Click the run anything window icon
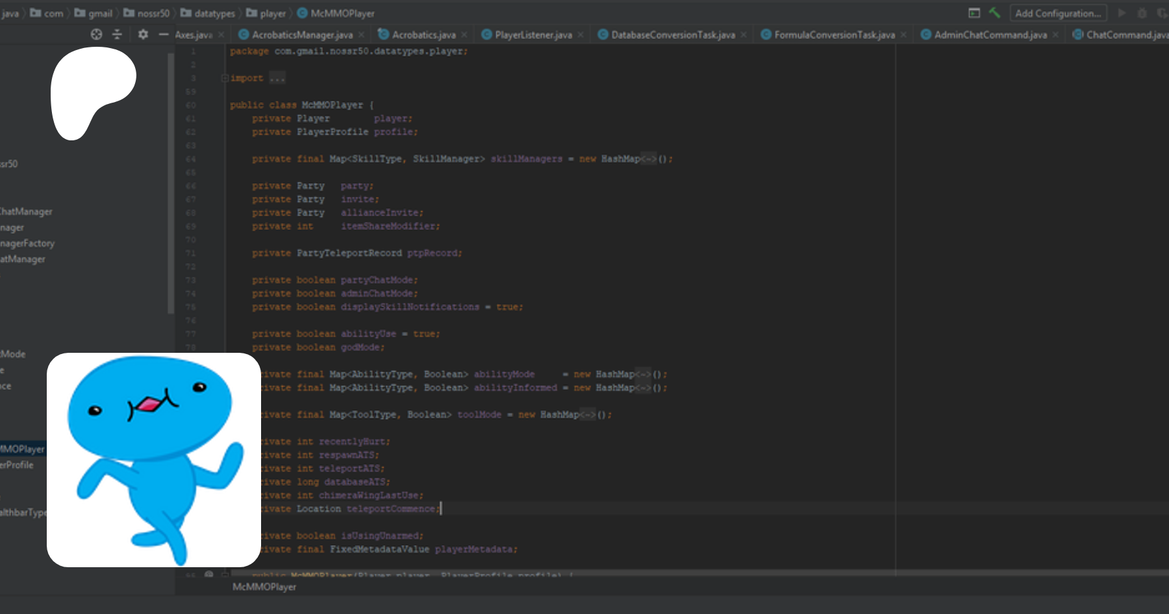 coord(974,13)
